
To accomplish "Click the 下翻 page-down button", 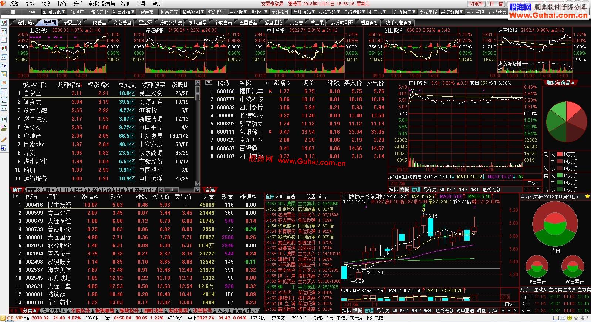I will [31, 12].
